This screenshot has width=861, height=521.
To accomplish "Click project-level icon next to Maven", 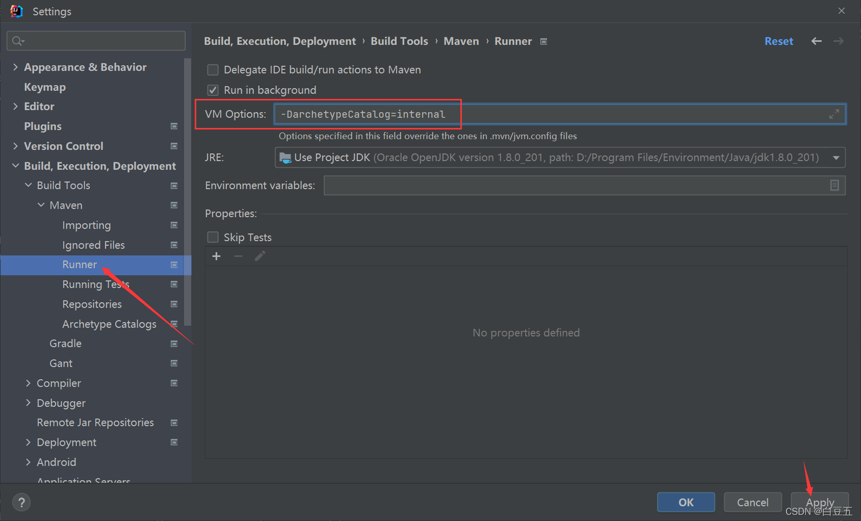I will pyautogui.click(x=174, y=205).
